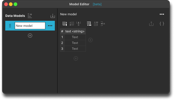174x100 pixels.
Task: Click the New model title in editor pane
Action: tap(68, 14)
